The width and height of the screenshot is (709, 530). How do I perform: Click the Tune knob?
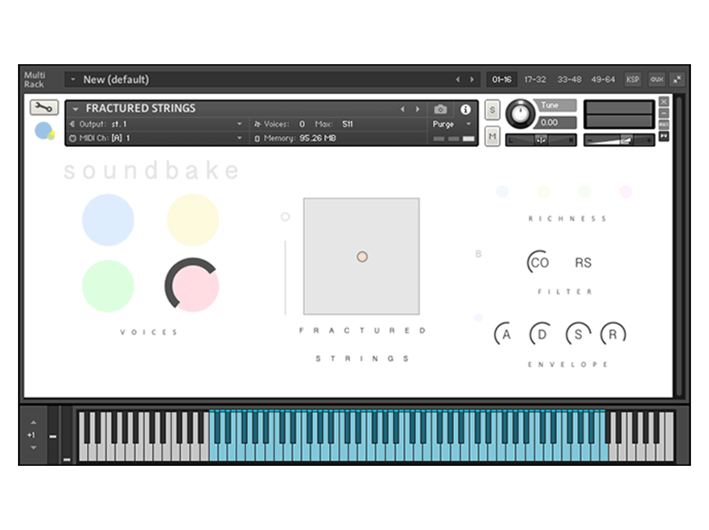pyautogui.click(x=520, y=114)
